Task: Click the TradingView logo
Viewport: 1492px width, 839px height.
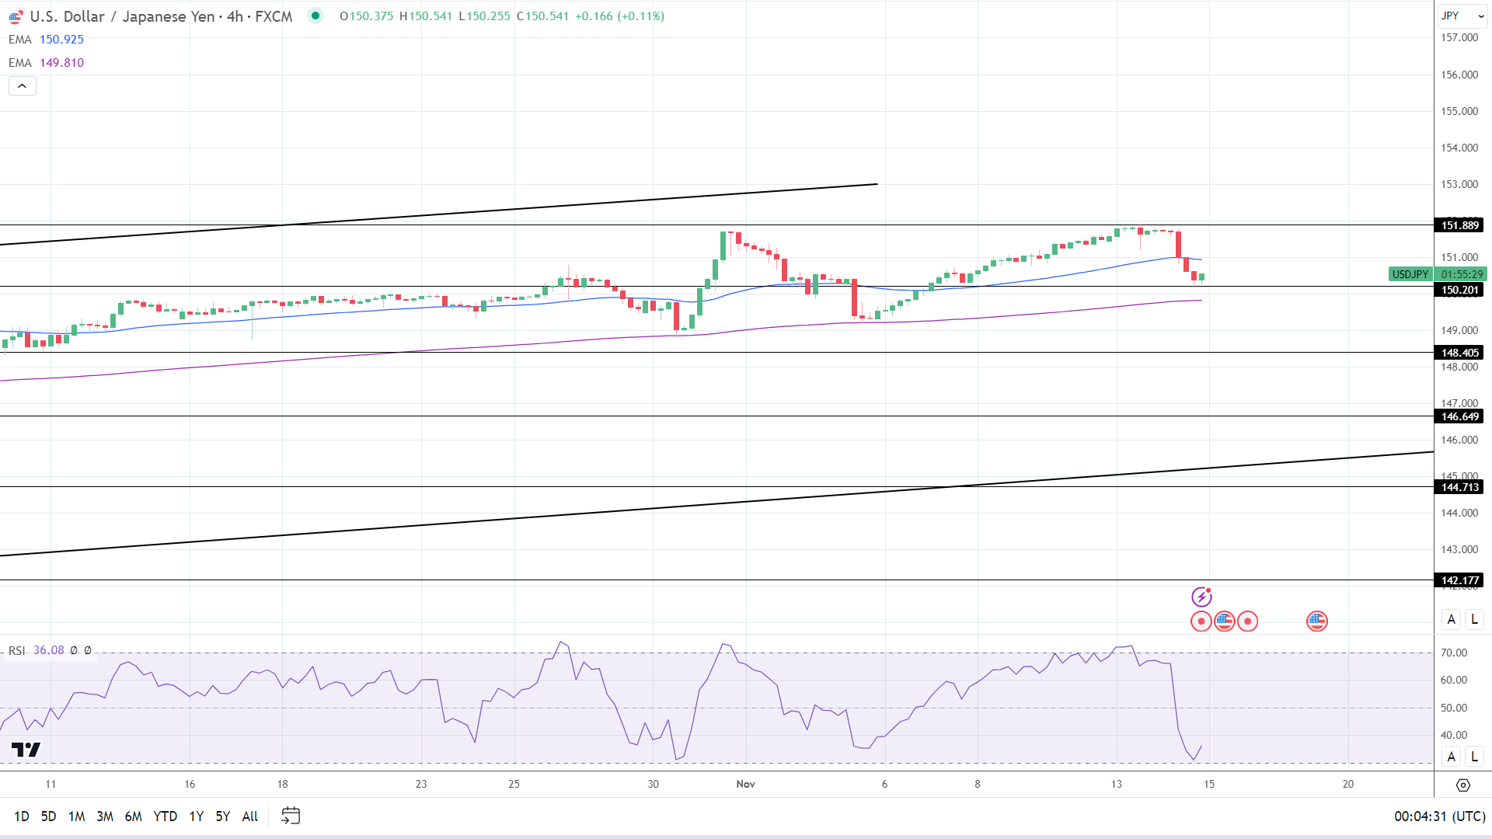Action: (26, 750)
